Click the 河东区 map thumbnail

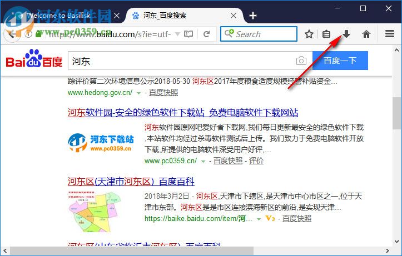tap(95, 212)
